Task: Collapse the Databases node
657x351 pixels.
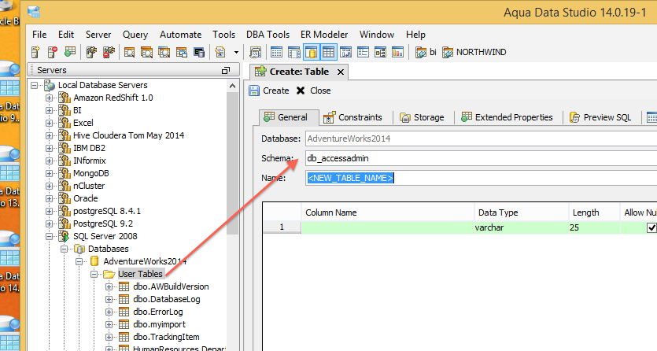Action: tap(64, 249)
